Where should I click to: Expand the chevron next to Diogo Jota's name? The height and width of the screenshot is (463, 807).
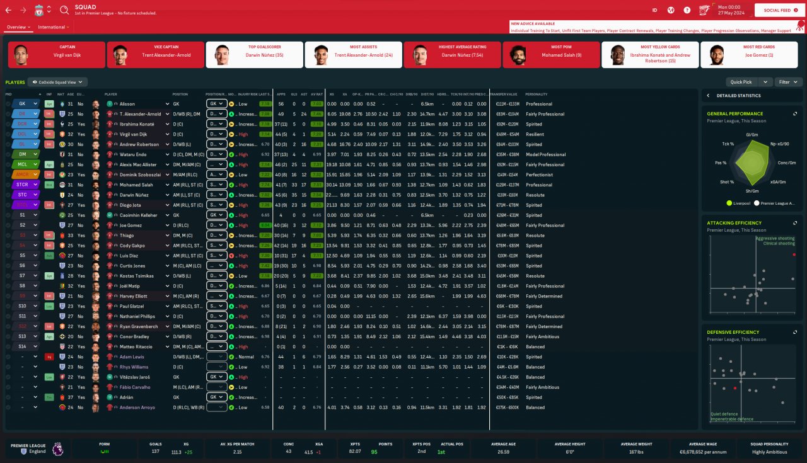[x=167, y=205]
